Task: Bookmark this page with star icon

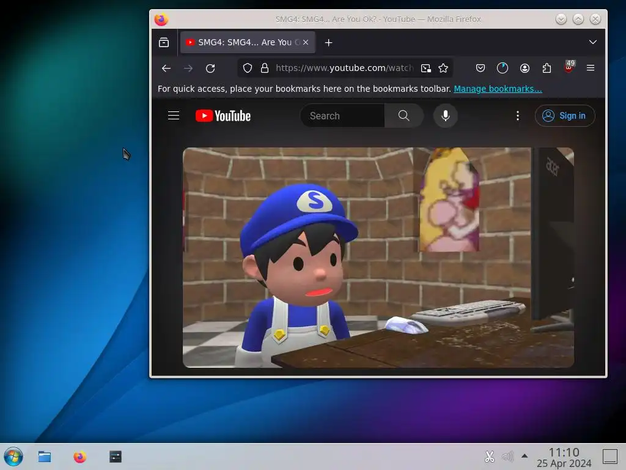Action: (x=443, y=69)
